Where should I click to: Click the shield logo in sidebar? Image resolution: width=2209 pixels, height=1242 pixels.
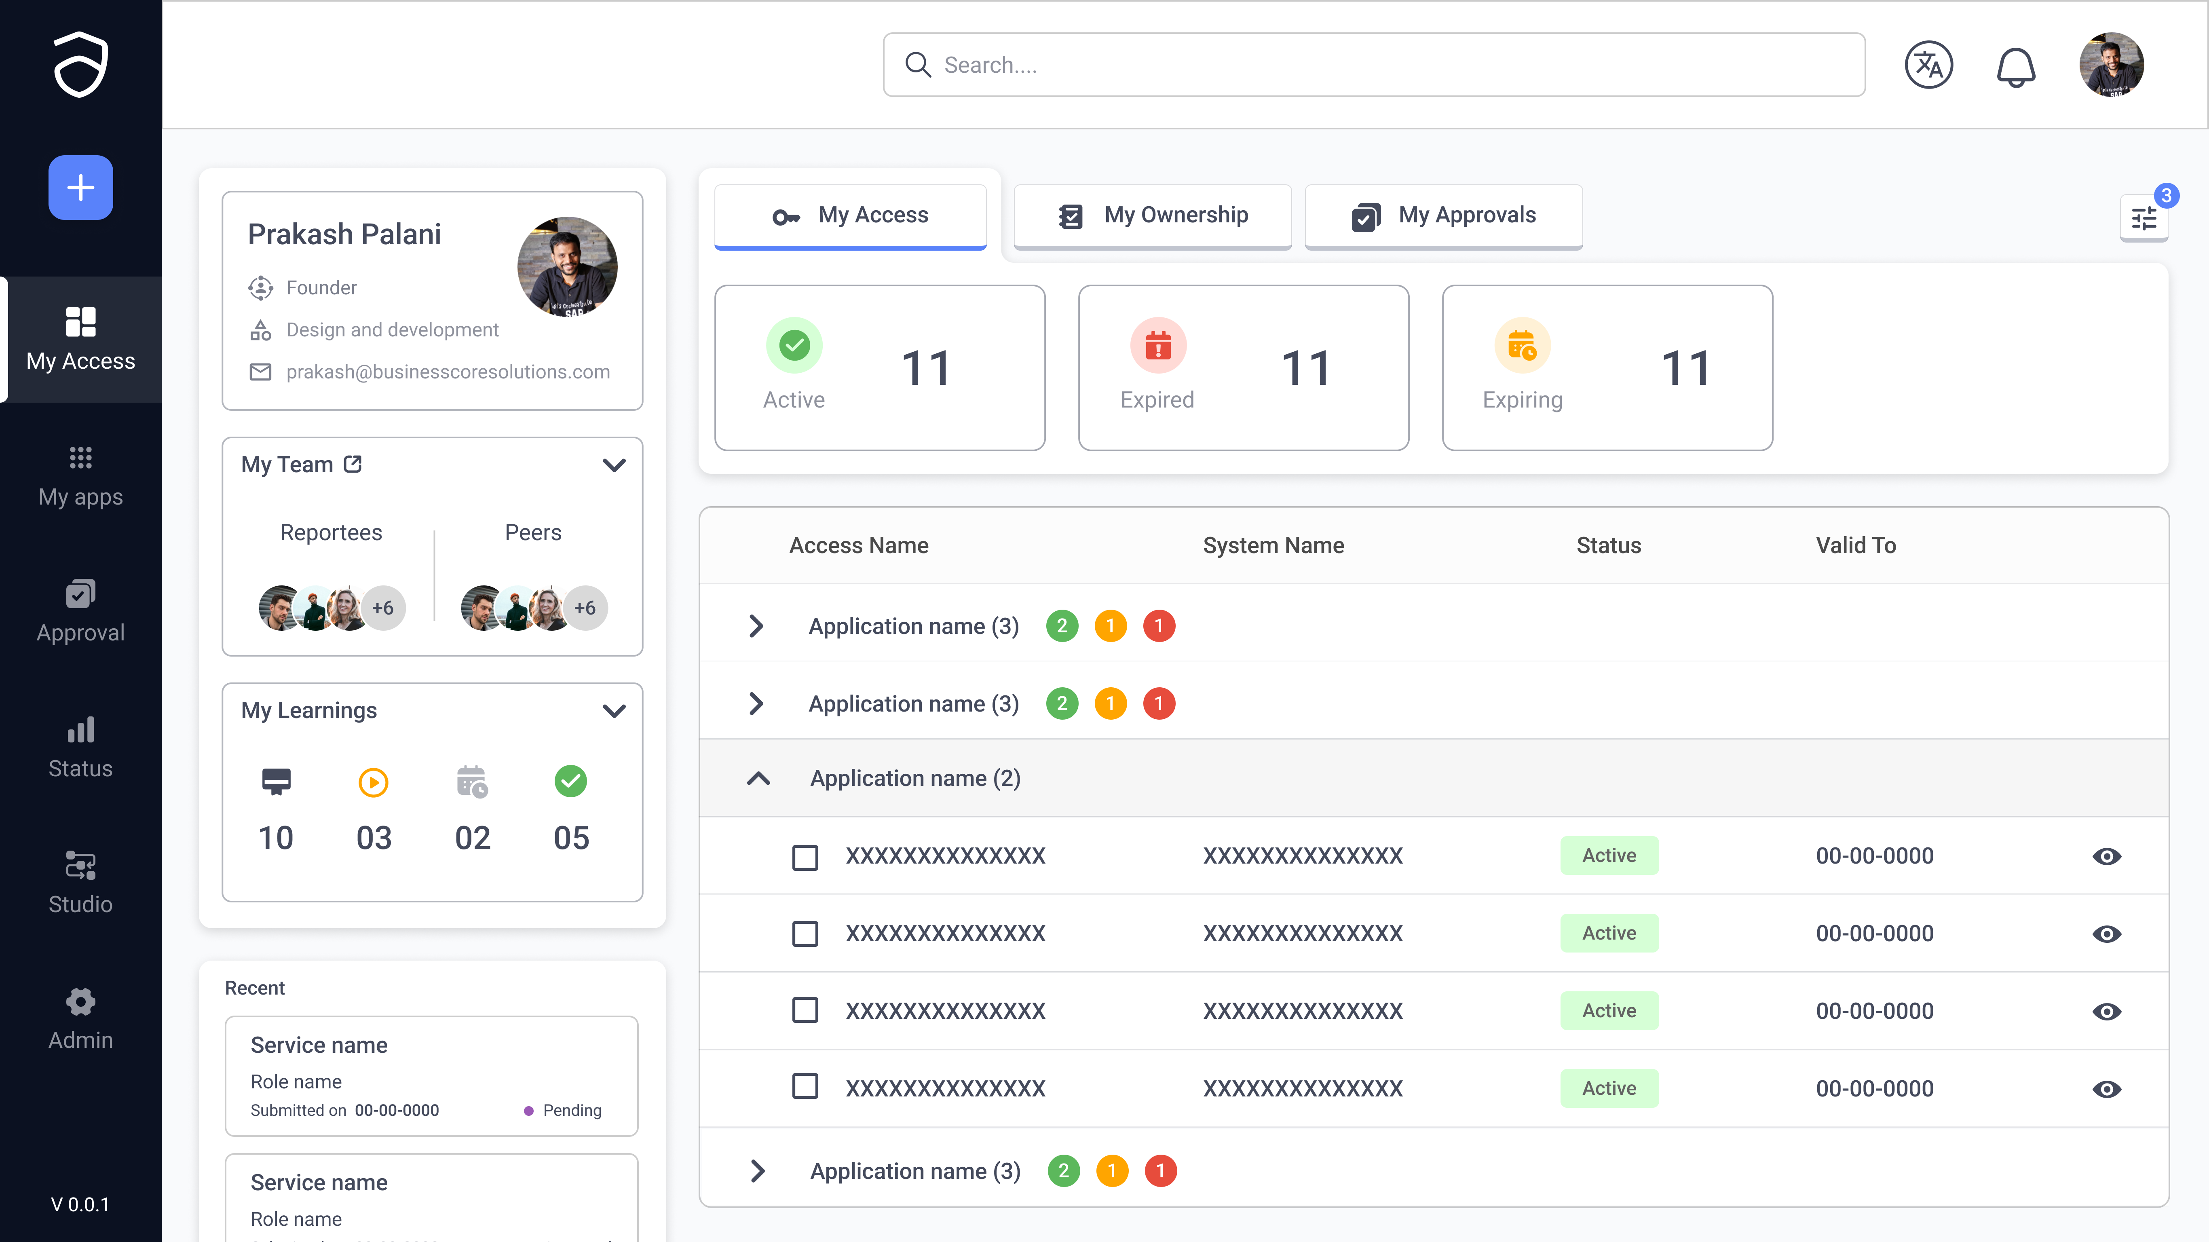click(x=80, y=64)
